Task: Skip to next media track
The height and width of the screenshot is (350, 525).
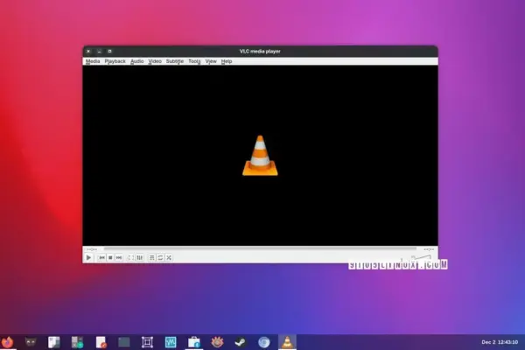Action: 119,257
